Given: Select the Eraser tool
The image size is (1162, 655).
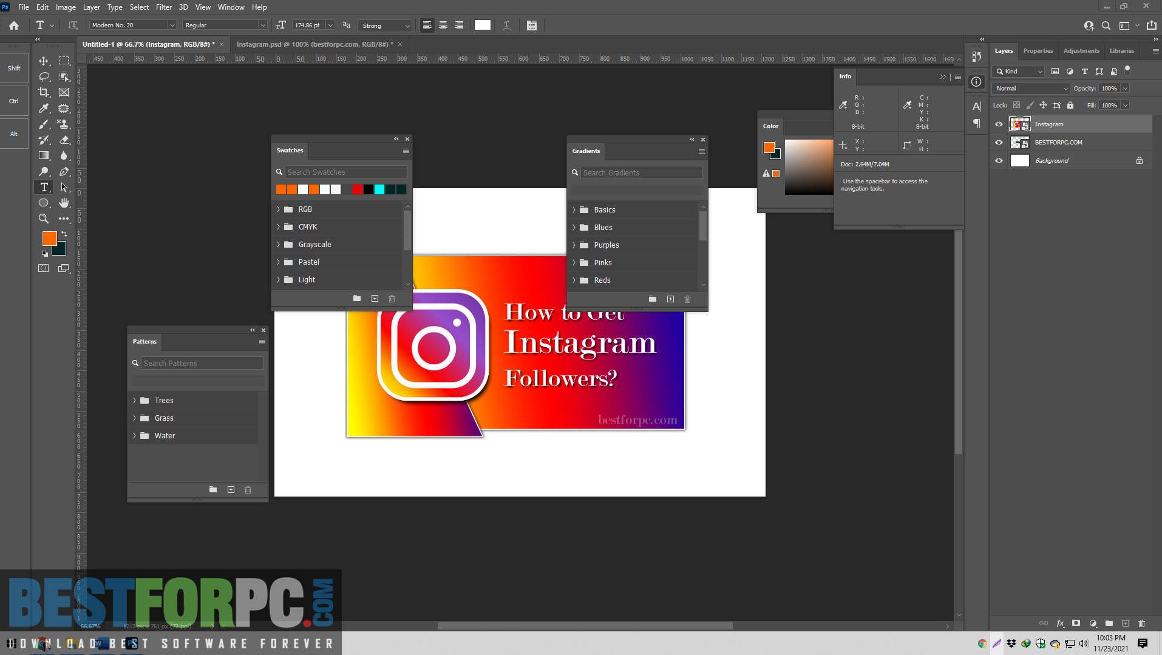Looking at the screenshot, I should click(x=64, y=140).
